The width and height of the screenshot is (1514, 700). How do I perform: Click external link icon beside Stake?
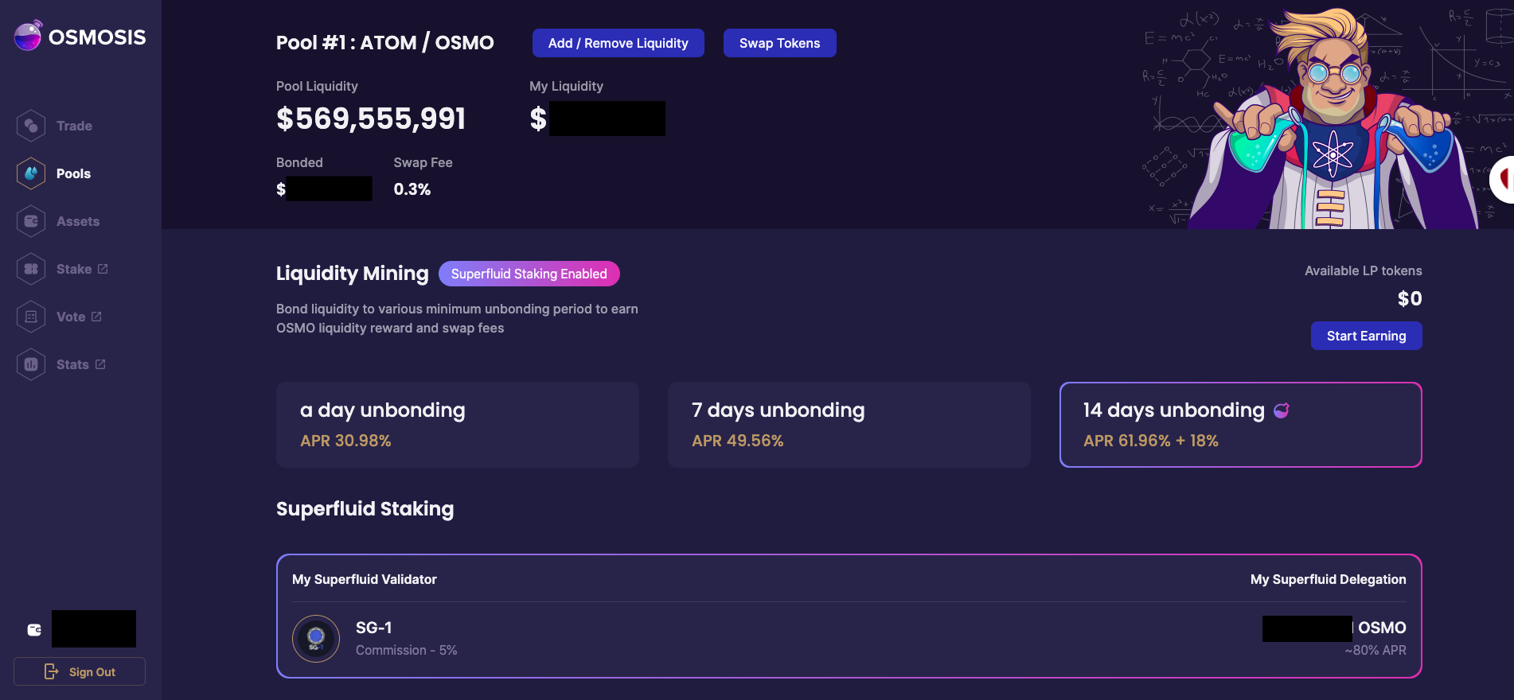103,269
